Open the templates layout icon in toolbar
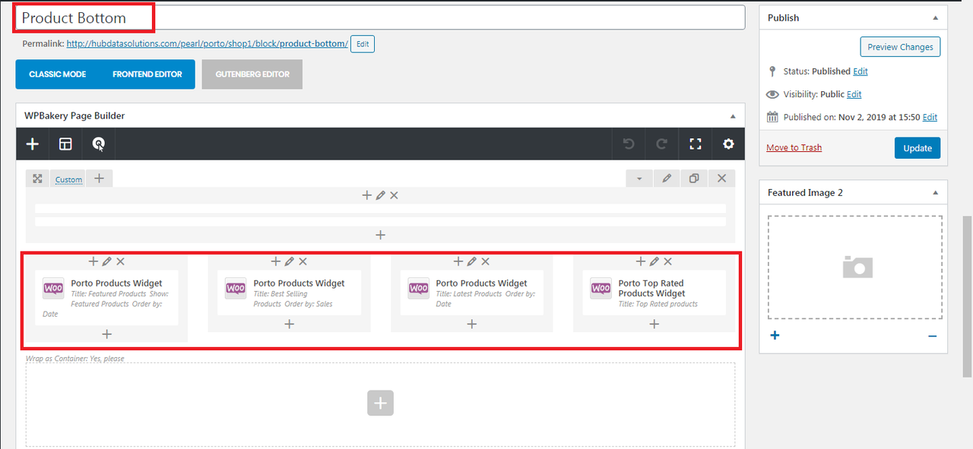The image size is (973, 449). (x=65, y=144)
